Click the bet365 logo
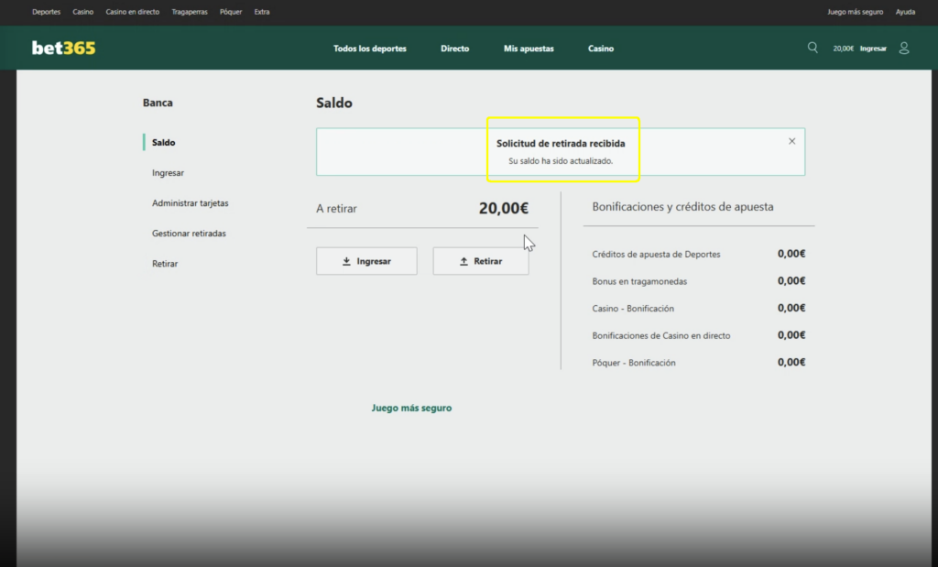This screenshot has height=567, width=938. (x=63, y=48)
